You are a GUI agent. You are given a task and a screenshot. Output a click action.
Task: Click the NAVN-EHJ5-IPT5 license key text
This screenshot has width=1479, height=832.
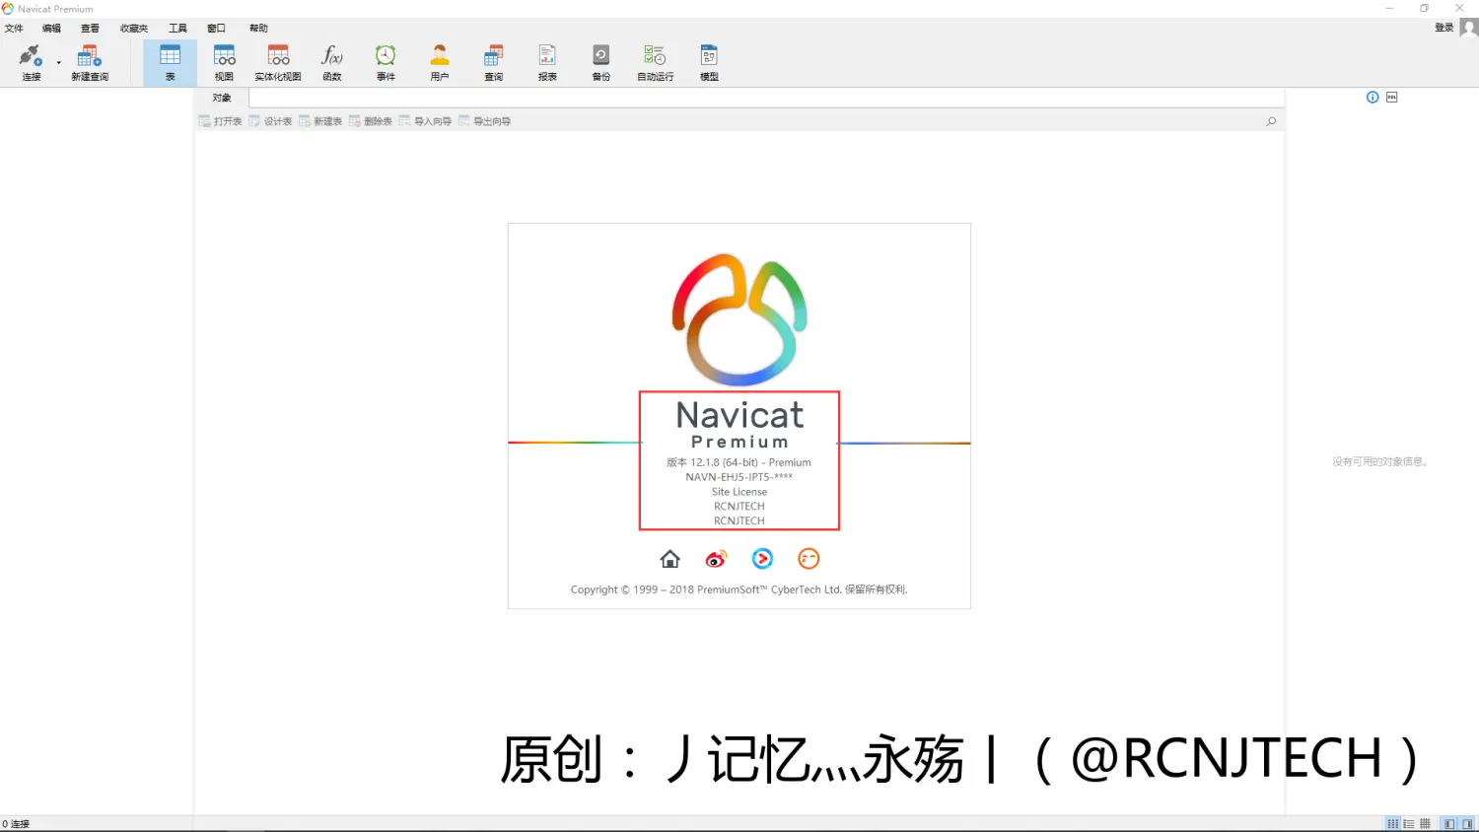(x=739, y=477)
